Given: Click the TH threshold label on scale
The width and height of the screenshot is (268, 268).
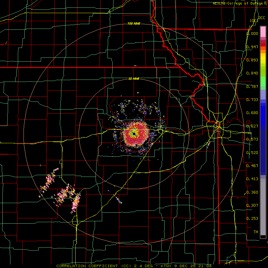Looking at the screenshot, I should click(256, 232).
